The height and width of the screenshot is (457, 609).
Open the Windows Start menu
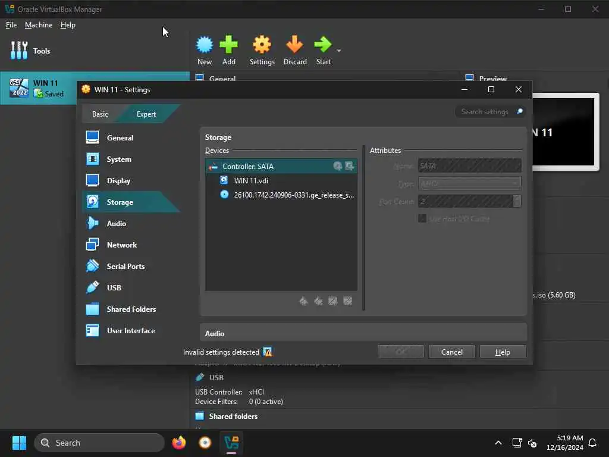click(x=19, y=443)
